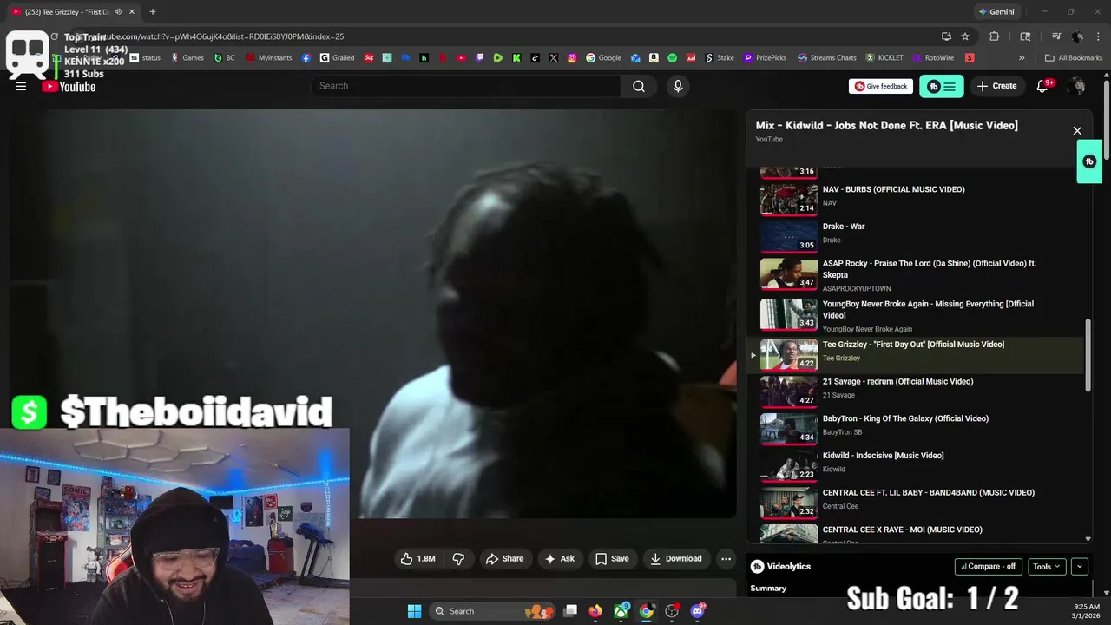Click the Ask button
Image resolution: width=1111 pixels, height=625 pixels.
(x=559, y=558)
